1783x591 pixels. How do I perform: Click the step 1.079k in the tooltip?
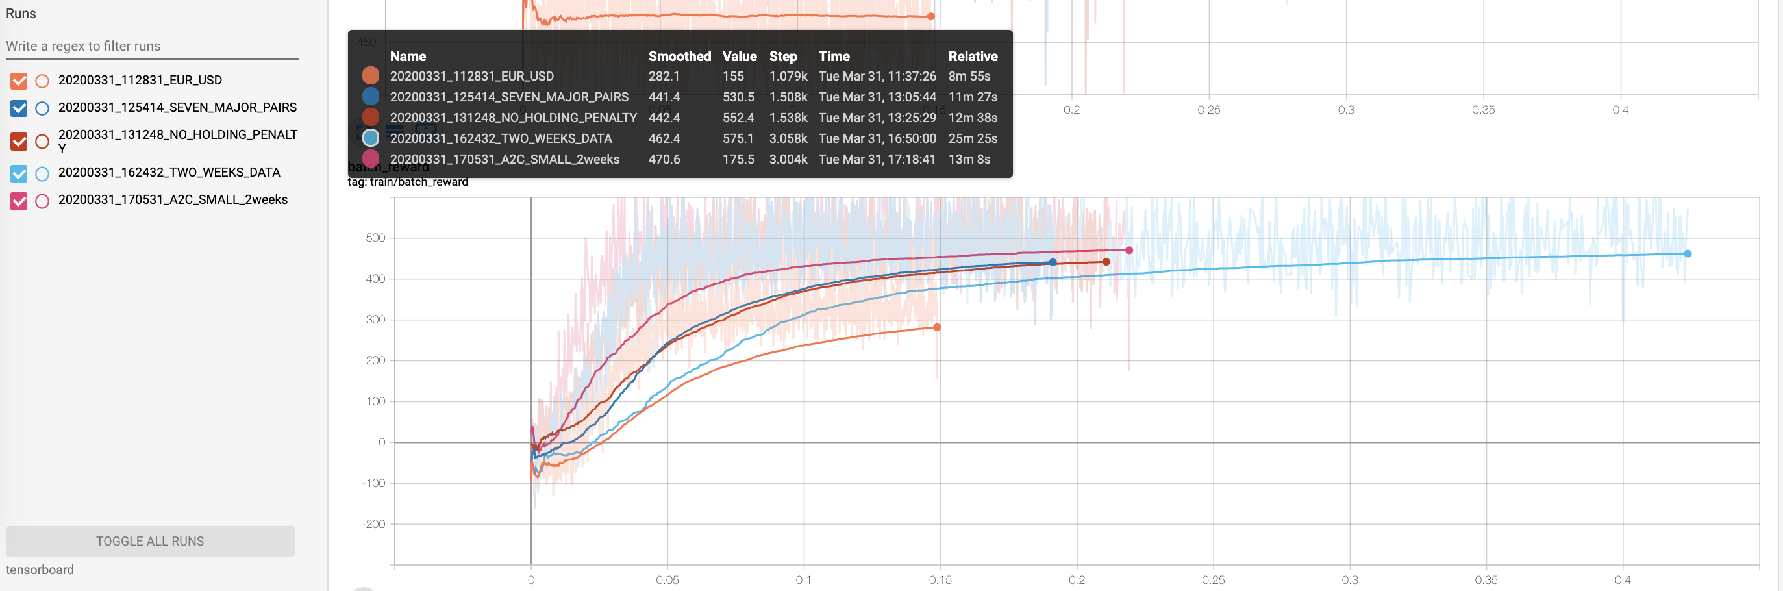[x=788, y=76]
